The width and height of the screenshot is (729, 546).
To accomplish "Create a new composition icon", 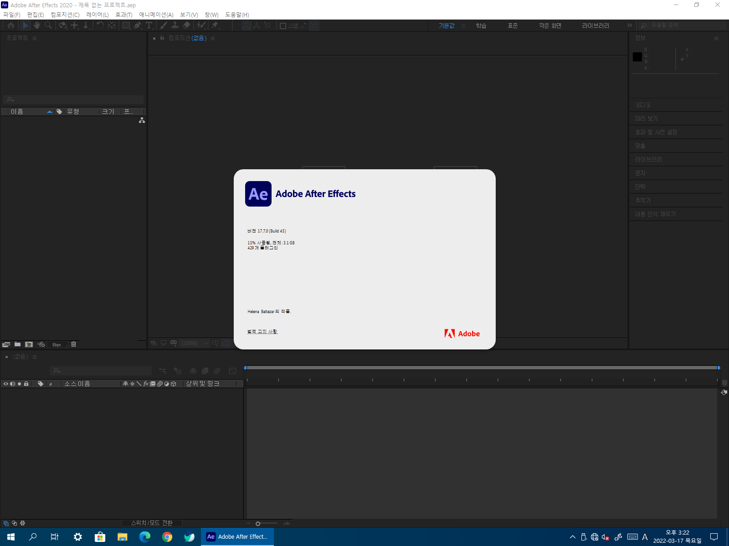I will click(29, 344).
